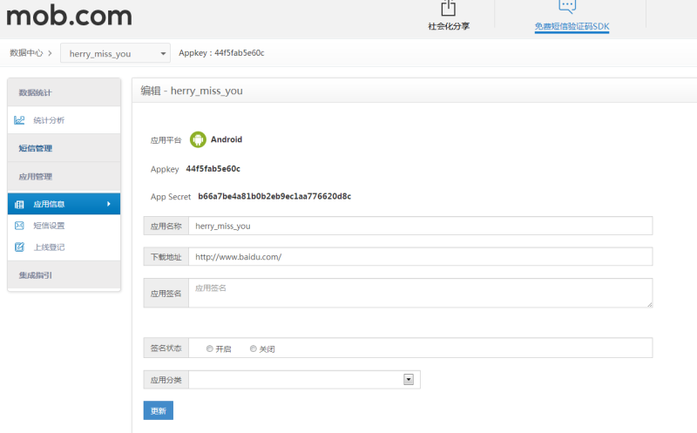Viewport: 697px width, 433px height.
Task: Click the SMS verification SDK chat icon
Action: click(567, 6)
